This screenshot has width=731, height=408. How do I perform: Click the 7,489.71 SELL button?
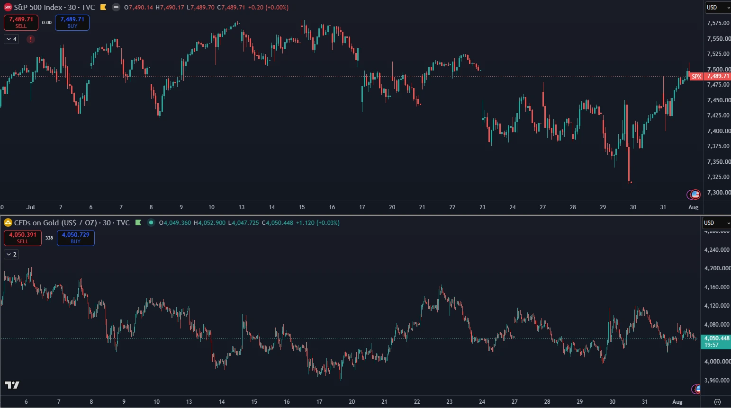[21, 23]
